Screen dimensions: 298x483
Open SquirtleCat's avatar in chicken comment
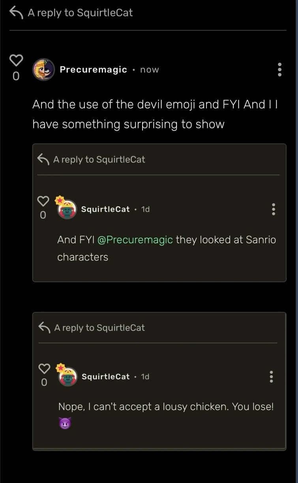pyautogui.click(x=68, y=377)
